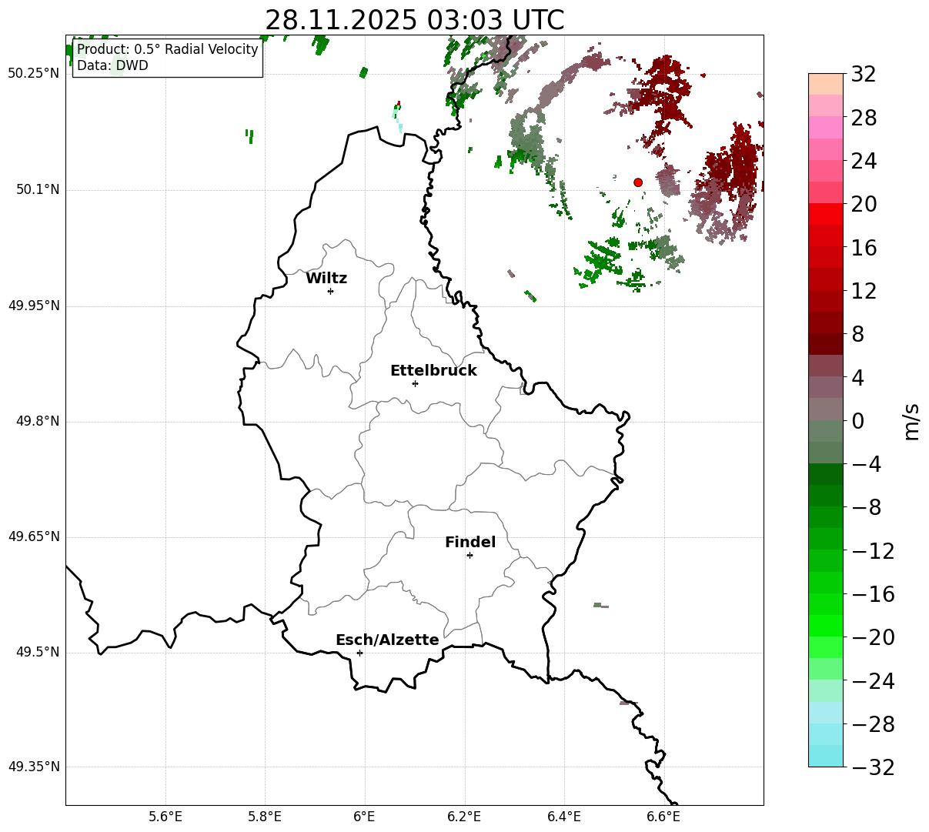The width and height of the screenshot is (929, 832).
Task: Click the bright red colorbar segment below 20
Action: click(826, 214)
